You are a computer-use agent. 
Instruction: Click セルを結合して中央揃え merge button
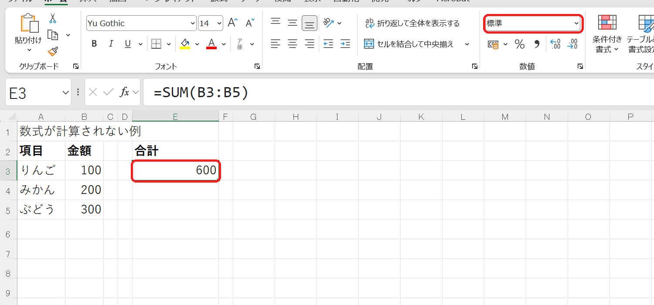click(x=409, y=44)
